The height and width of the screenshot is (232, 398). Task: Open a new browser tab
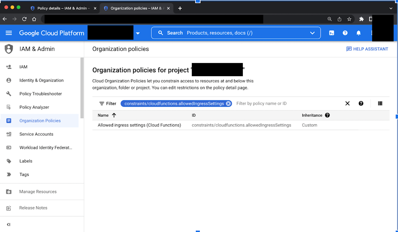180,8
